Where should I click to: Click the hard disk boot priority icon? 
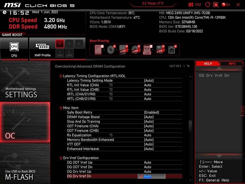click(99, 50)
